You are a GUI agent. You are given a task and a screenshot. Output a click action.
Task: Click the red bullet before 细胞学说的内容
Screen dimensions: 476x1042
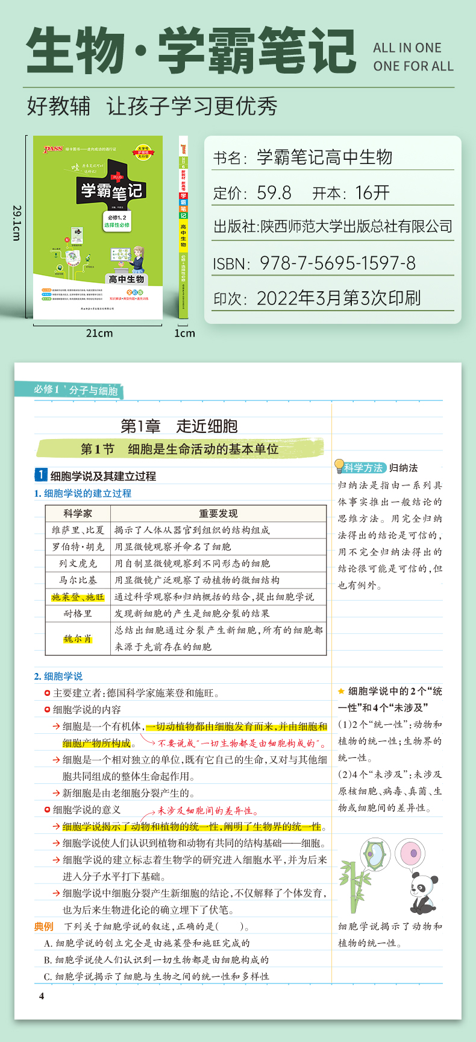tap(47, 710)
